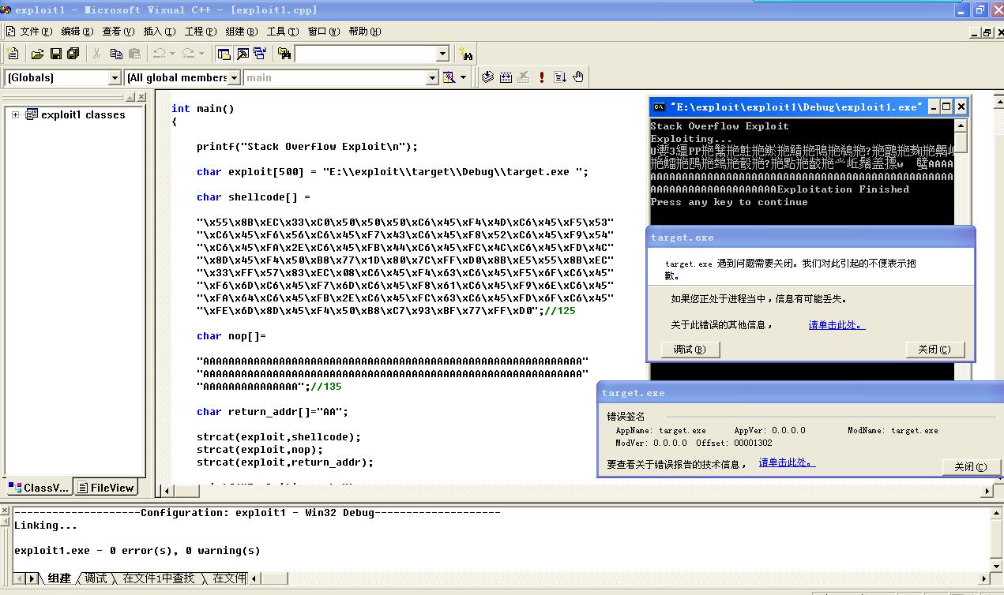Click the Compile toolbar icon

click(487, 77)
